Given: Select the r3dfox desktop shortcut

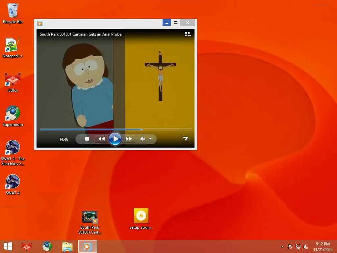Looking at the screenshot, I should 13,82.
